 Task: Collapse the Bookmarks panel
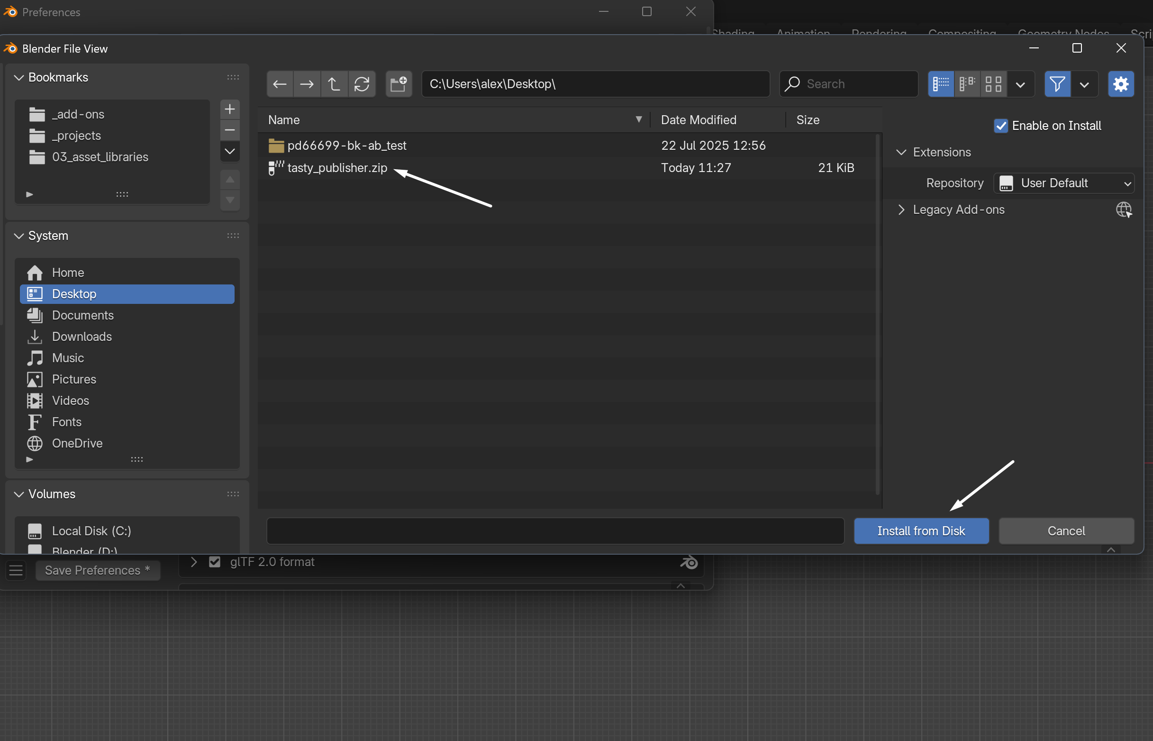[19, 77]
